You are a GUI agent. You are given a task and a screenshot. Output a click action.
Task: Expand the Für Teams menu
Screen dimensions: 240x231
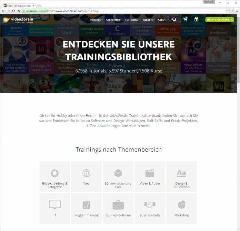132,20
